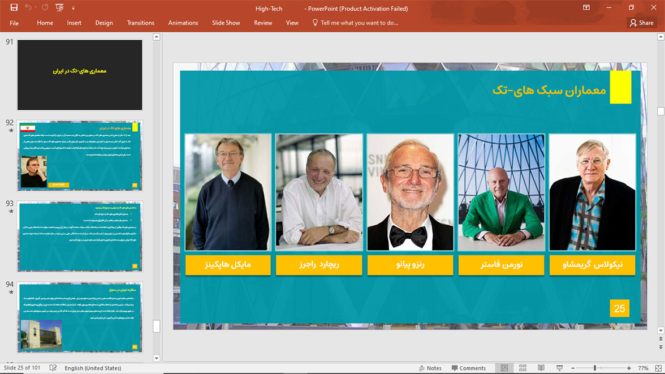Select the View tab

pyautogui.click(x=292, y=23)
